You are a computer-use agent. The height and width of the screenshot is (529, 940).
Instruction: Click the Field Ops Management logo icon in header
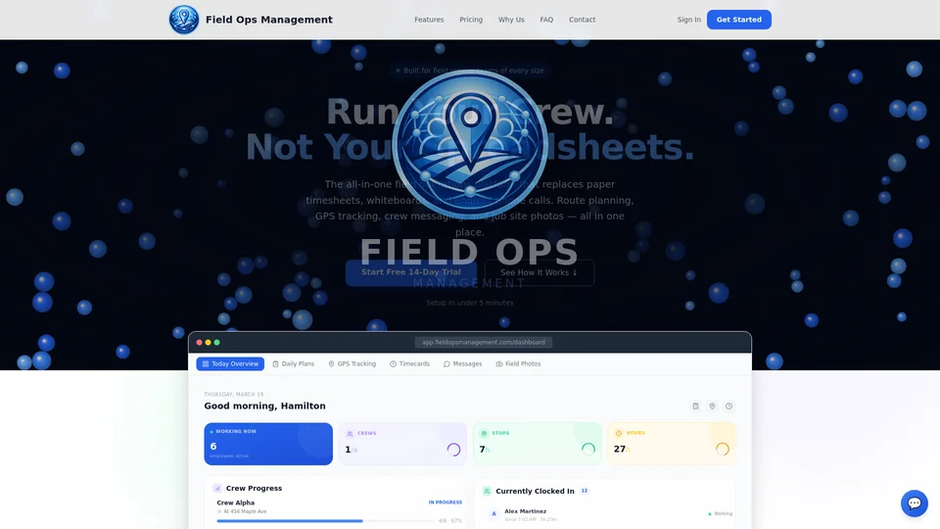183,20
